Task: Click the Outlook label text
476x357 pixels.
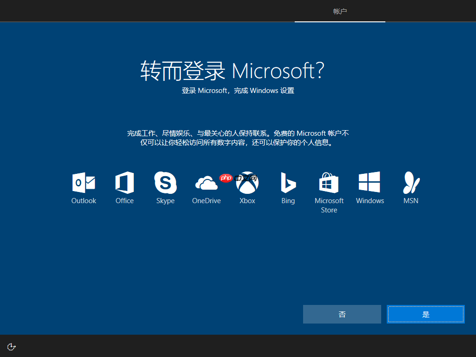Action: click(84, 200)
